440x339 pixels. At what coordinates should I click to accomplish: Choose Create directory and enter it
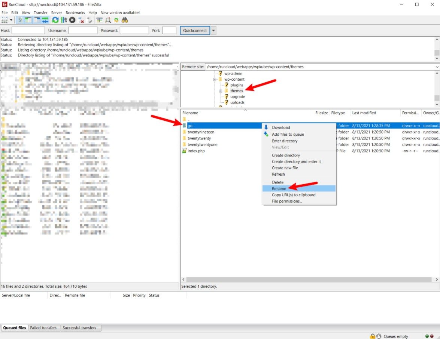click(x=299, y=162)
